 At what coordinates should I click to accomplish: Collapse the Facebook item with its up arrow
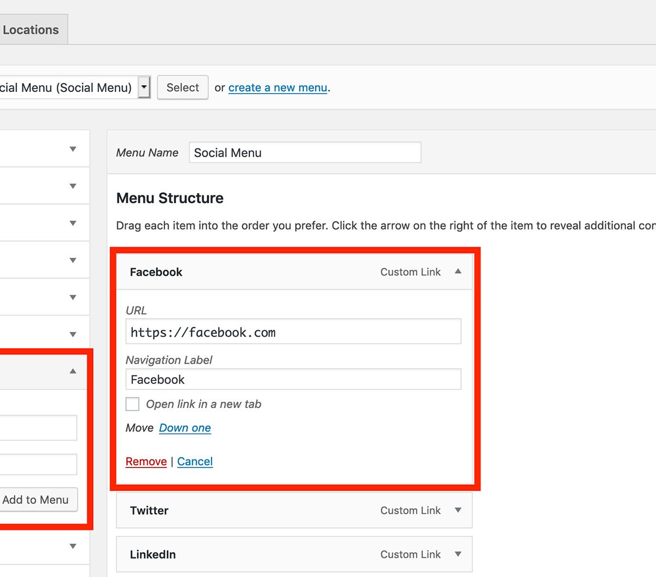(x=458, y=272)
